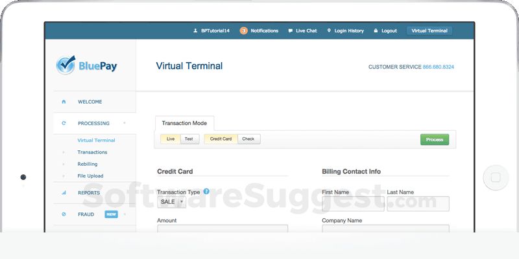Click the user profile icon beside BPTutorial14
Image resolution: width=519 pixels, height=259 pixels.
click(x=195, y=30)
